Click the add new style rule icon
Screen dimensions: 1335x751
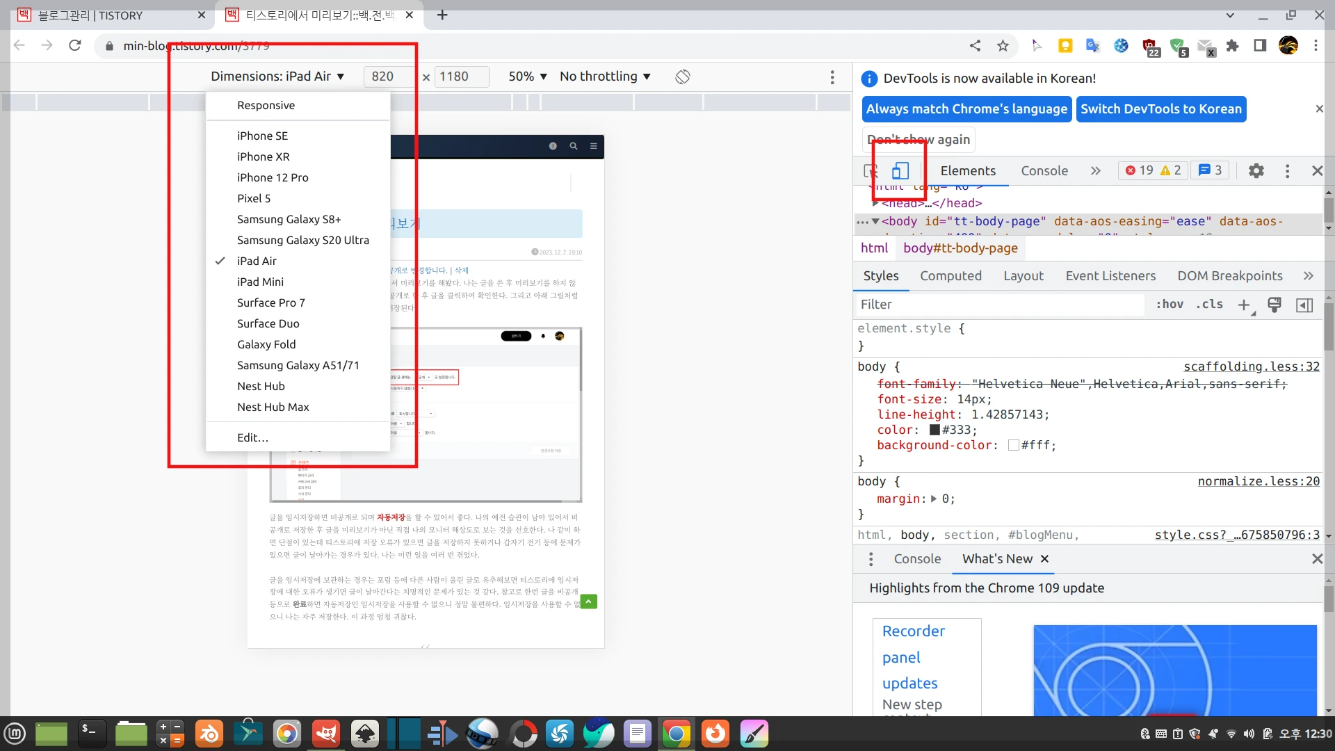1243,305
